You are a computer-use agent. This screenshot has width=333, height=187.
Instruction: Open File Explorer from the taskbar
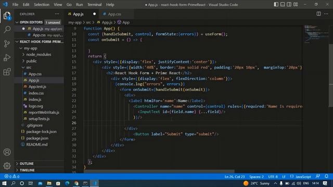(49, 183)
